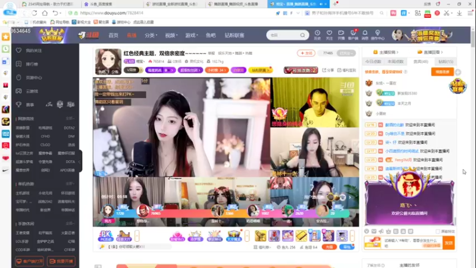Image resolution: width=476 pixels, height=268 pixels.
Task: Open 鱼吧 in the navigation bar
Action: coord(211,35)
